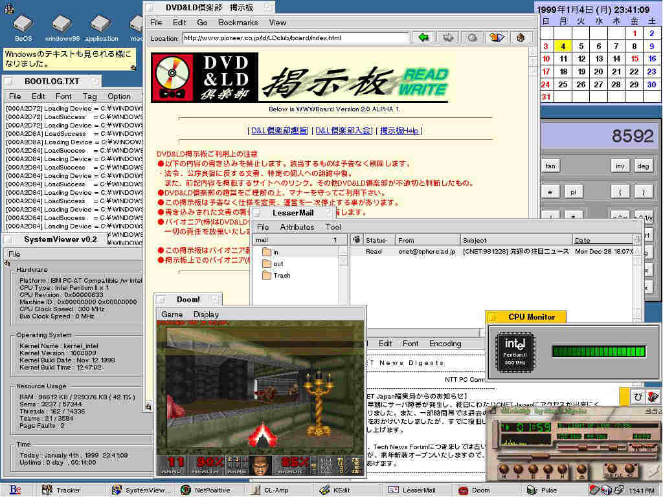Select the cnet@sphere.ad.jp message row
Viewport: 663px width, 497px height.
493,252
